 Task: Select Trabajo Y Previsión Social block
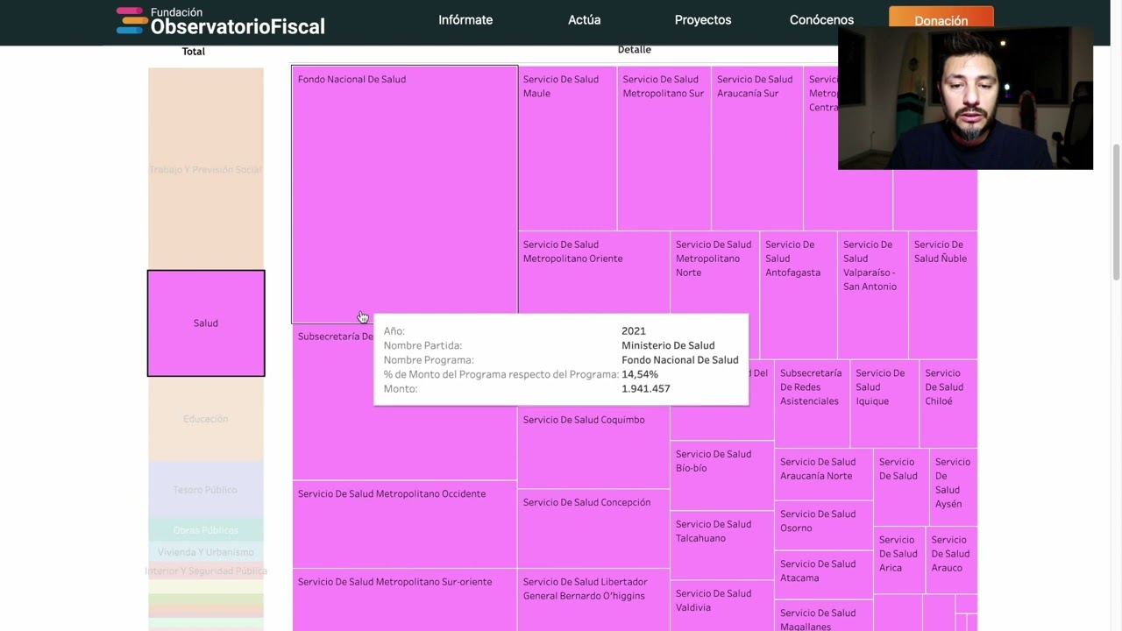tap(206, 169)
